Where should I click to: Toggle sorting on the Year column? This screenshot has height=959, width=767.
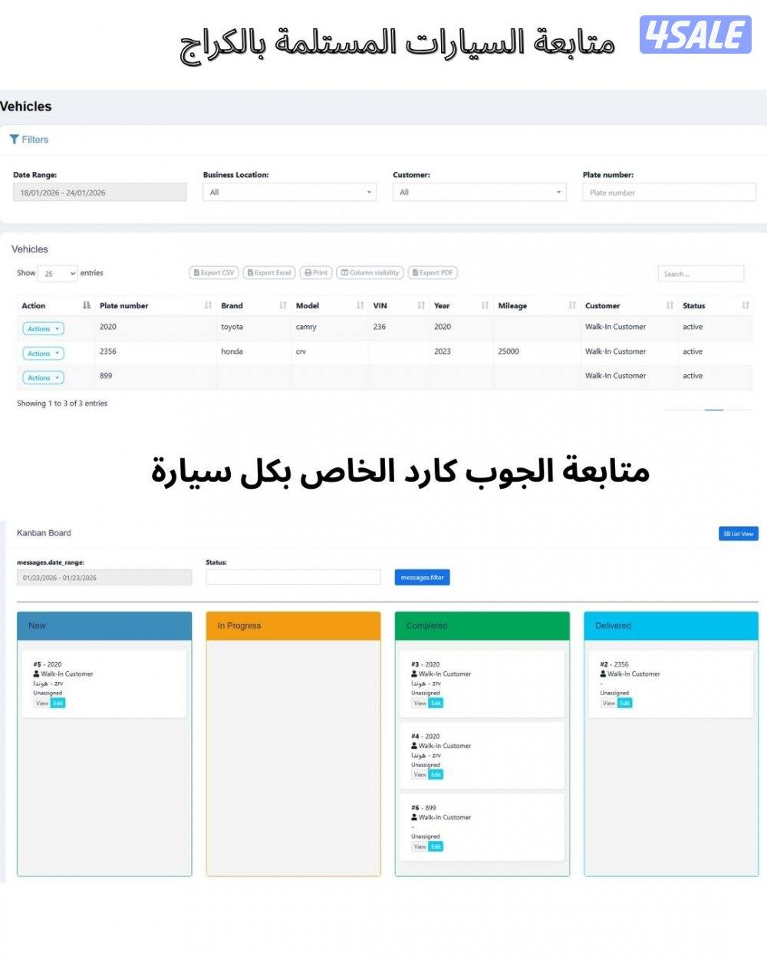click(x=484, y=305)
